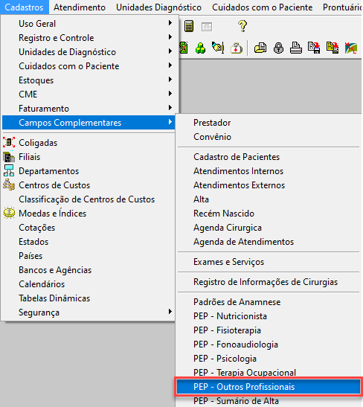Open Estados menu entry

(x=89, y=242)
